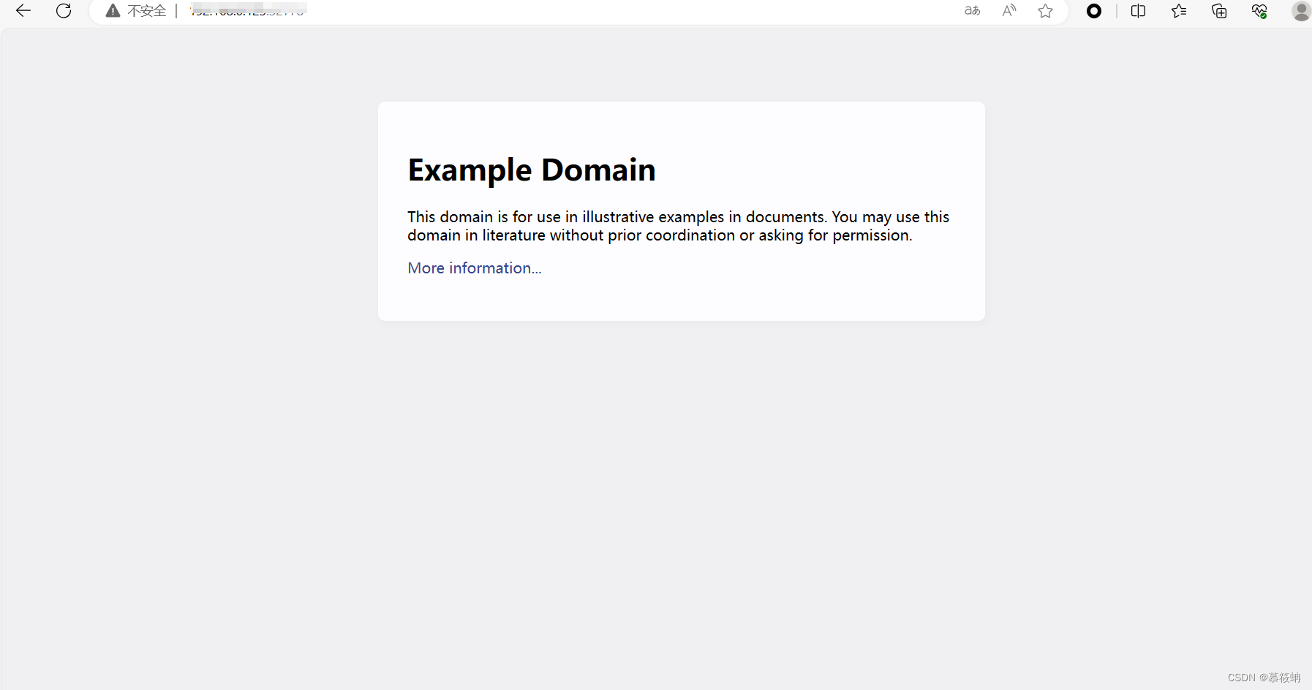Click the profile avatar

click(x=1300, y=10)
